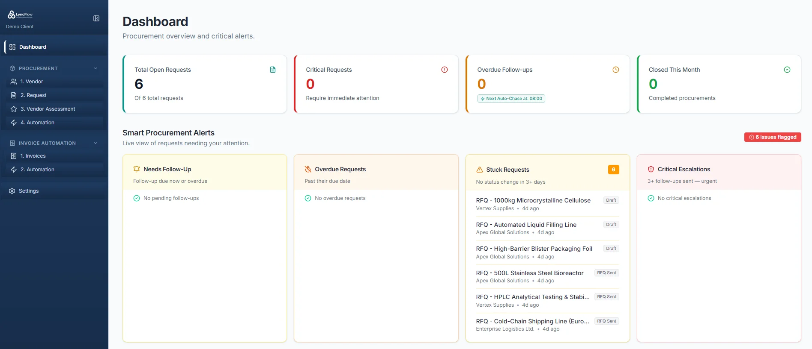
Task: Open 1. Invoices page
Action: click(x=55, y=156)
